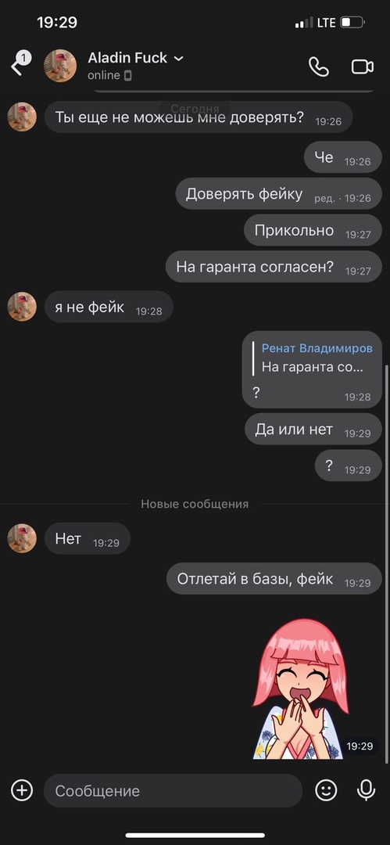Start a video call with camera icon
This screenshot has width=390, height=845.
363,67
